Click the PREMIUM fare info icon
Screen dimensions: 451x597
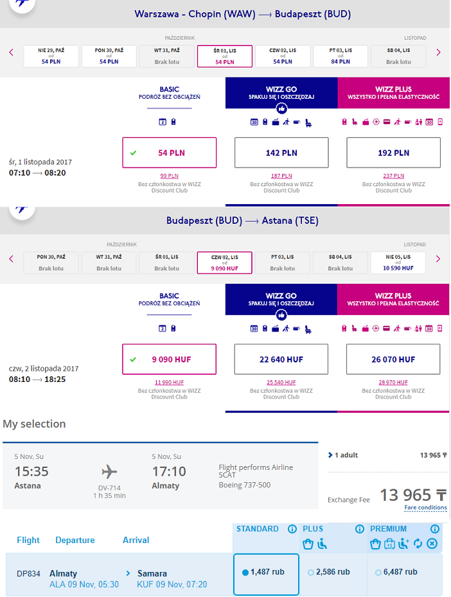[435, 529]
